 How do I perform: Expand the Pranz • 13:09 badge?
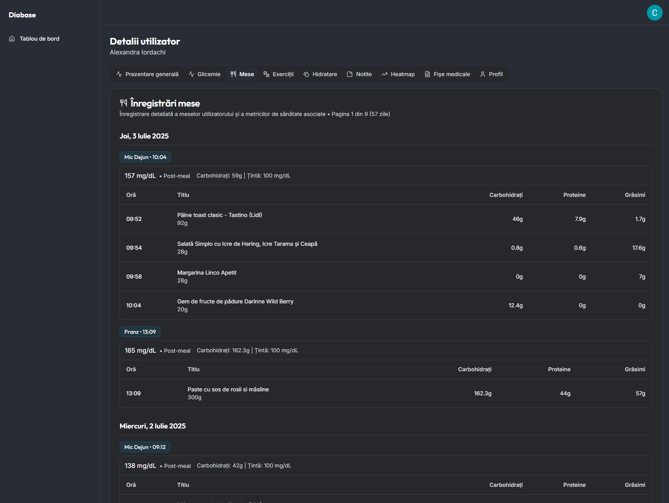(140, 331)
